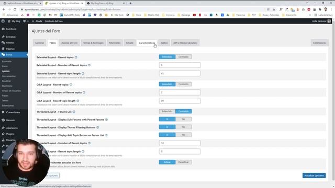335x188 pixels.
Task: Expand the Chrome tab search chevron
Action: click(x=307, y=3)
